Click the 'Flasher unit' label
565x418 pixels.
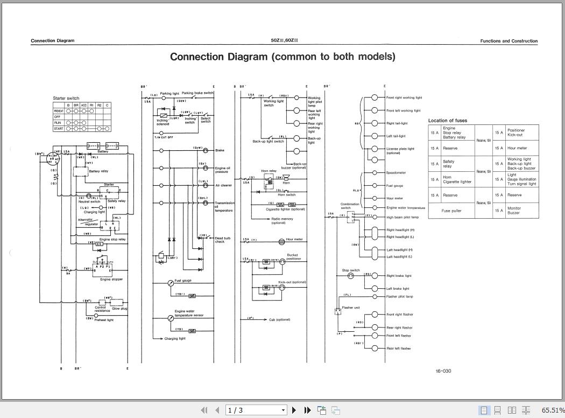pyautogui.click(x=351, y=308)
